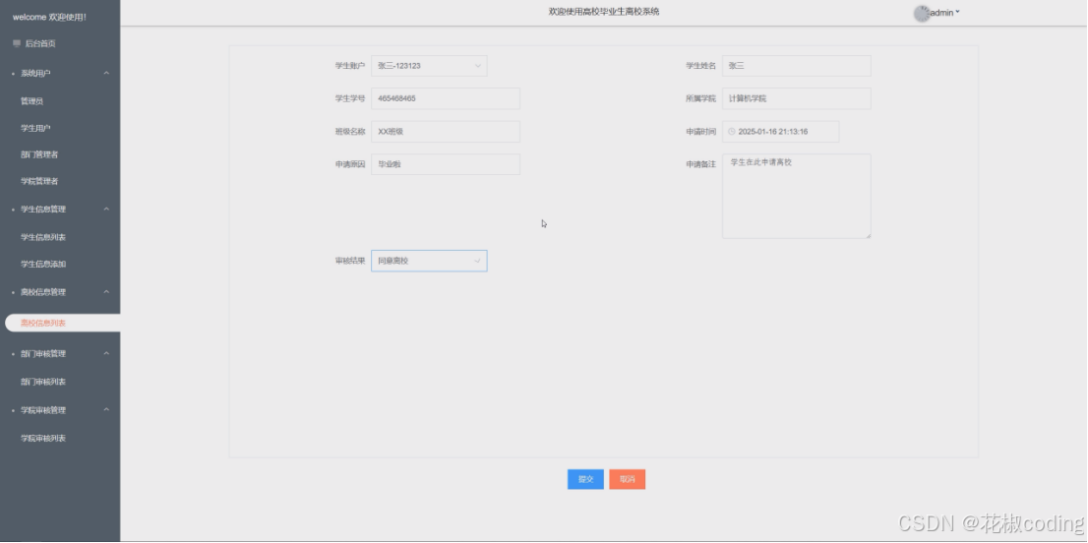The image size is (1088, 543).
Task: Click the welcome 欢迎使用! sidebar header text
Action: click(x=50, y=17)
